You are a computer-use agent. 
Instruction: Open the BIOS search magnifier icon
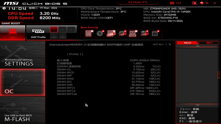(194, 3)
